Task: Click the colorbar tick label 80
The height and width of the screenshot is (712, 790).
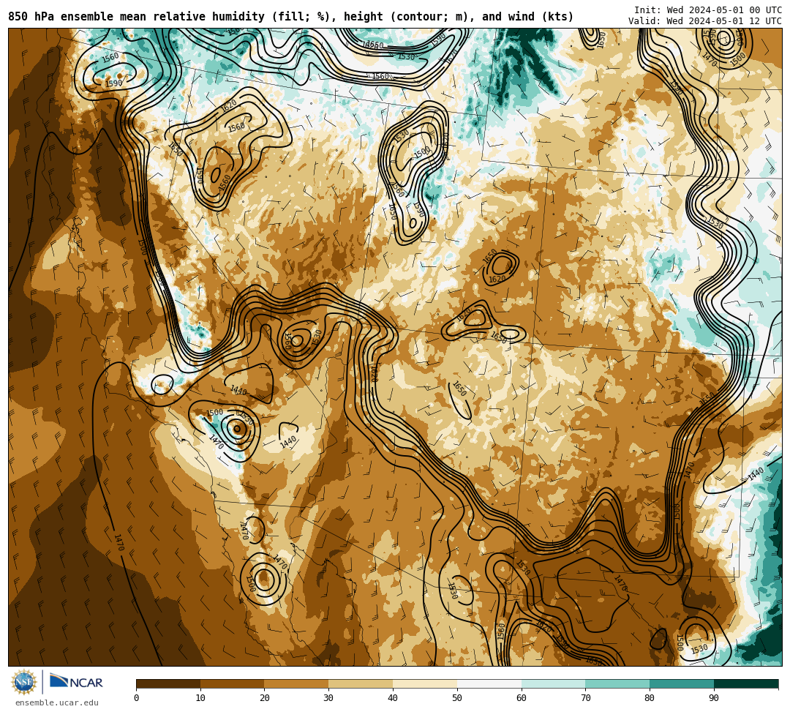Action: tap(650, 698)
